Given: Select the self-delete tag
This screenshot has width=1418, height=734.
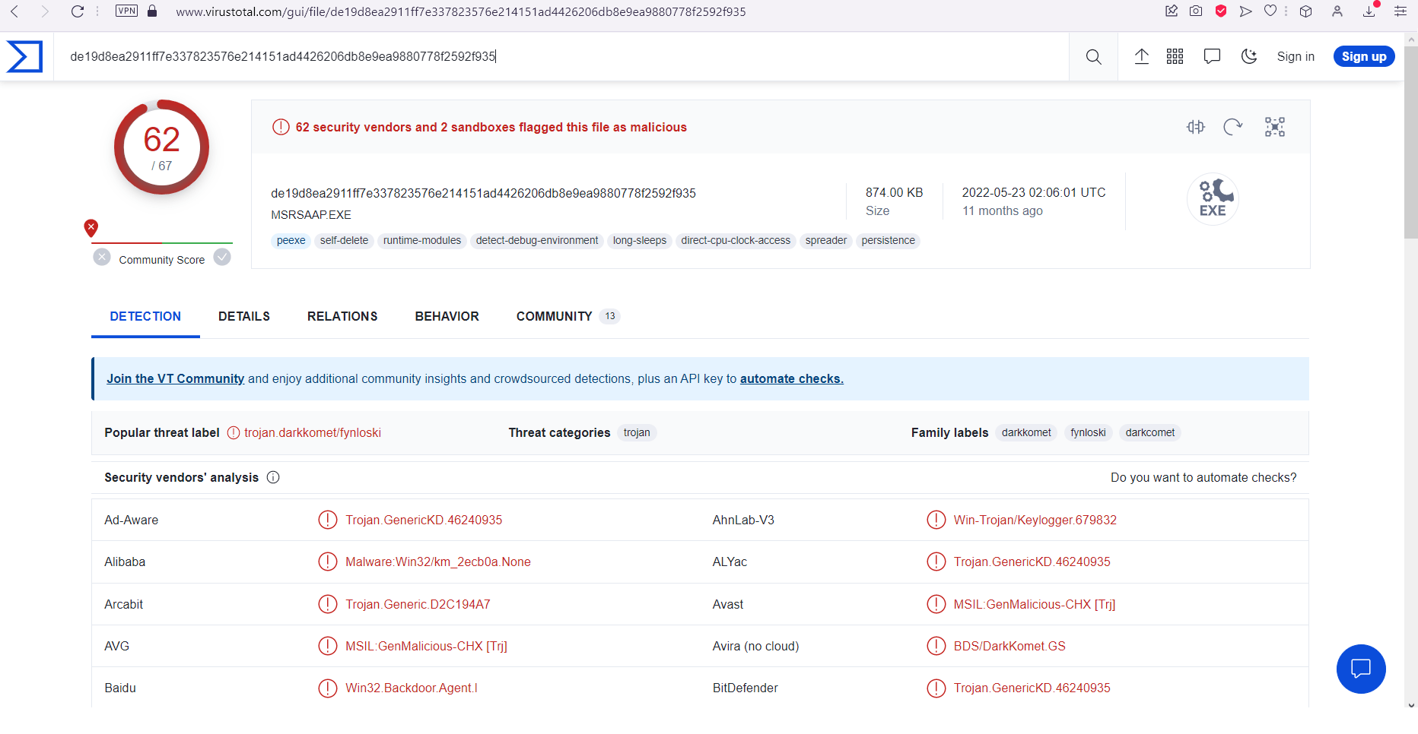Looking at the screenshot, I should pos(344,241).
